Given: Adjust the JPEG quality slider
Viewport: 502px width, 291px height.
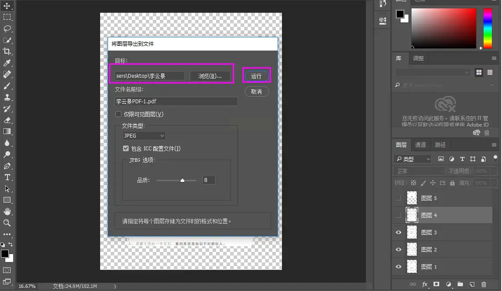Looking at the screenshot, I should click(182, 180).
